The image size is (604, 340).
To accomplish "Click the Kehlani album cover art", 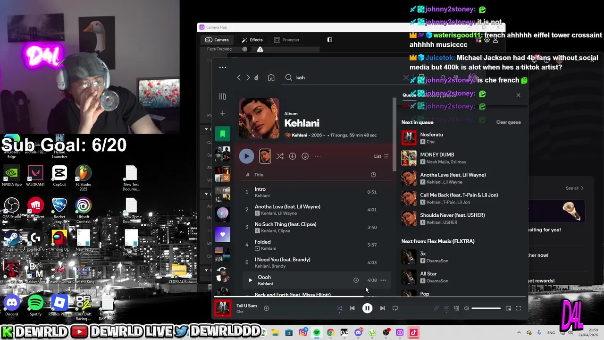I will 259,119.
